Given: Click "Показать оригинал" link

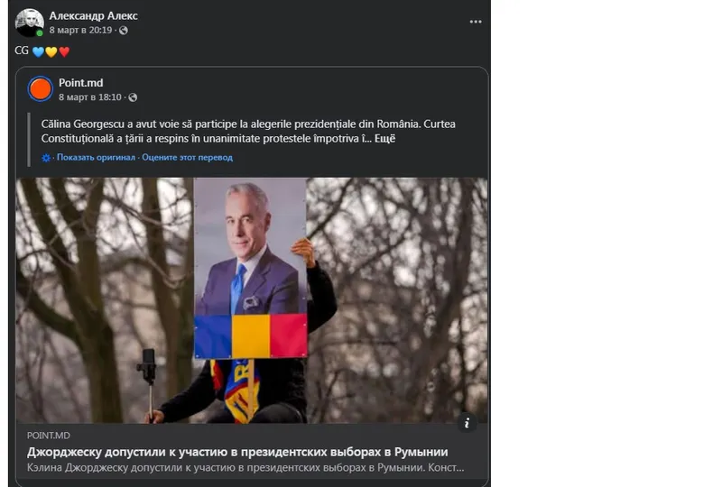Looking at the screenshot, I should tap(96, 158).
